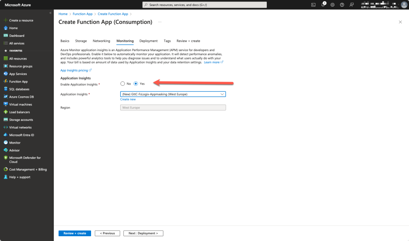
Task: Open Advisor icon in sidebar
Action: 6,150
